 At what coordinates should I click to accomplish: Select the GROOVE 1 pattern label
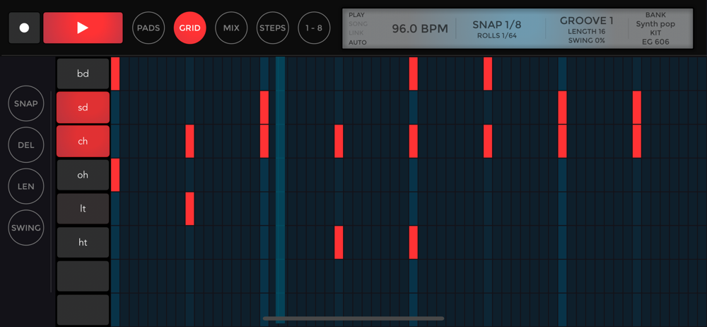[587, 21]
